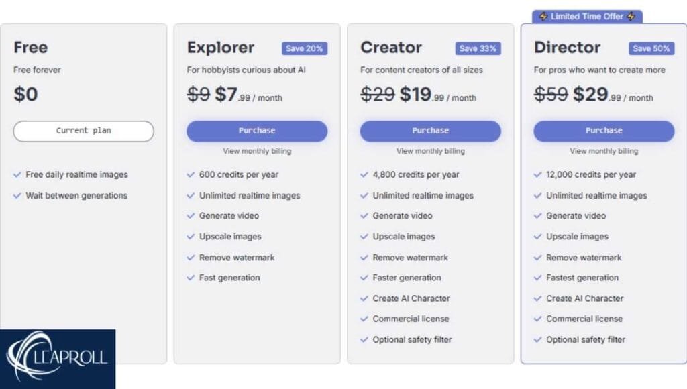Click the checkmark beside "Create AI Character" in Director
Viewport: 687px width, 389px height.
tap(538, 298)
